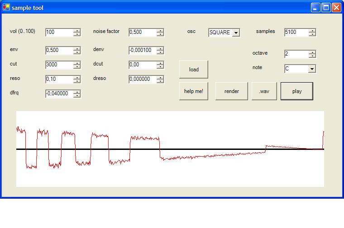Decrease env with its down arrow
Image resolution: width=344 pixels, height=228 pixels.
coord(77,52)
